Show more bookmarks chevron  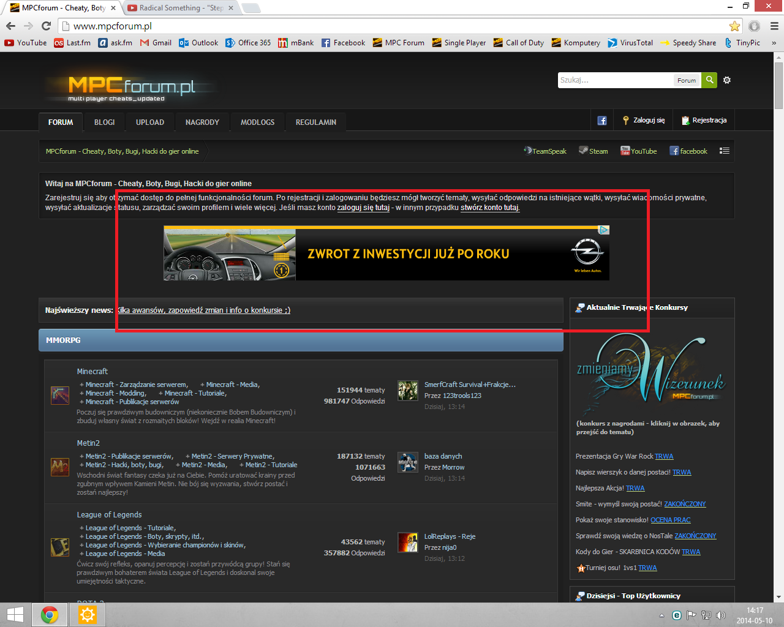coord(774,43)
